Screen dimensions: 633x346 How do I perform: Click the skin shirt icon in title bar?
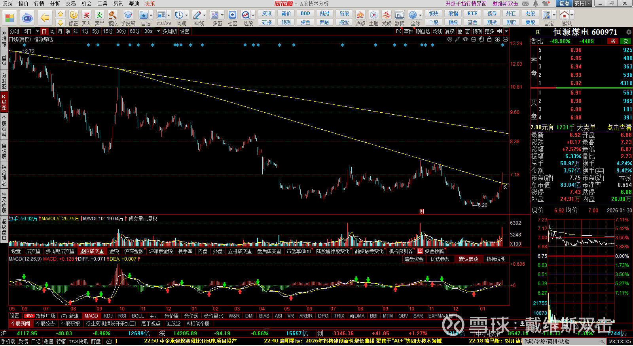[546, 4]
